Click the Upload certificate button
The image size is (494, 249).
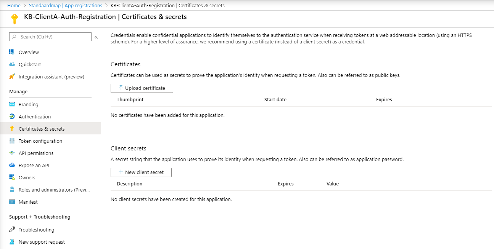pyautogui.click(x=142, y=88)
